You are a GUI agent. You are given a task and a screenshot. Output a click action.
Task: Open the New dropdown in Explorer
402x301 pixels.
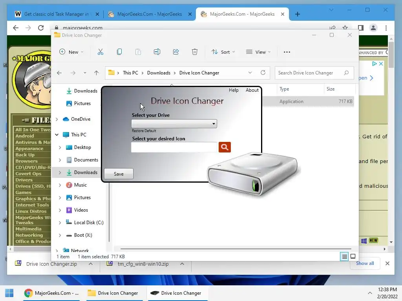pyautogui.click(x=71, y=52)
